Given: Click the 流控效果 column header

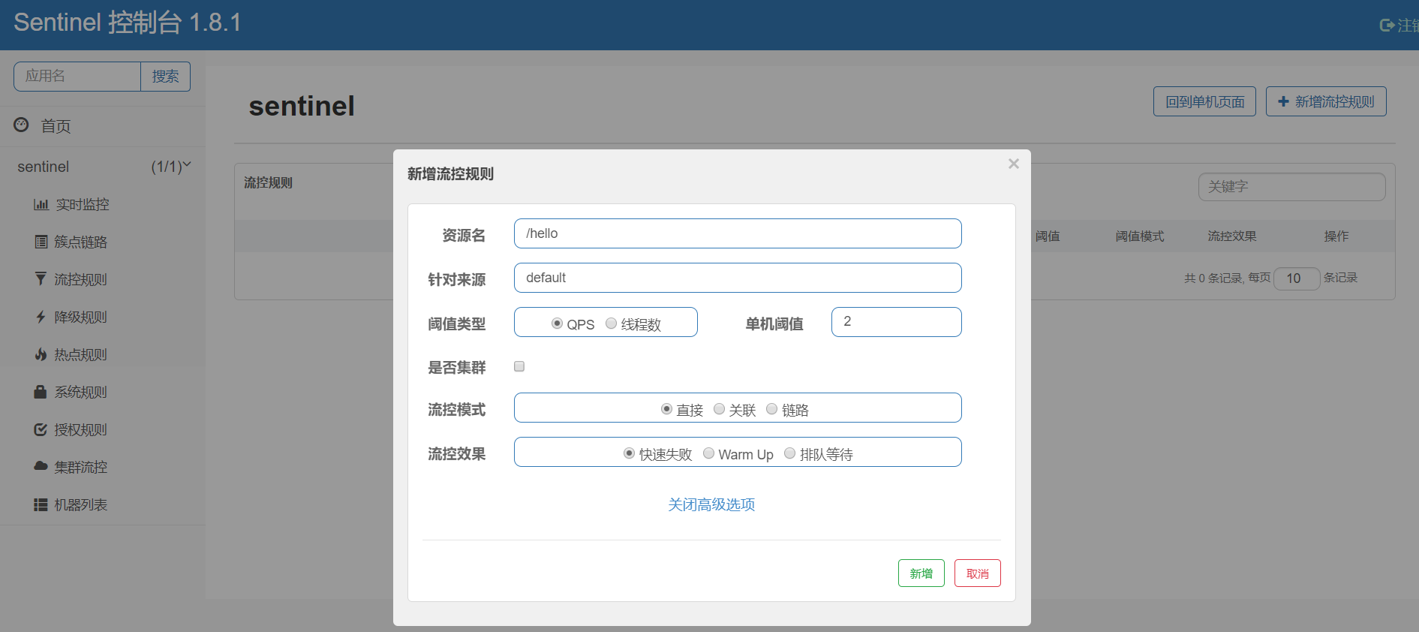Looking at the screenshot, I should 1231,236.
